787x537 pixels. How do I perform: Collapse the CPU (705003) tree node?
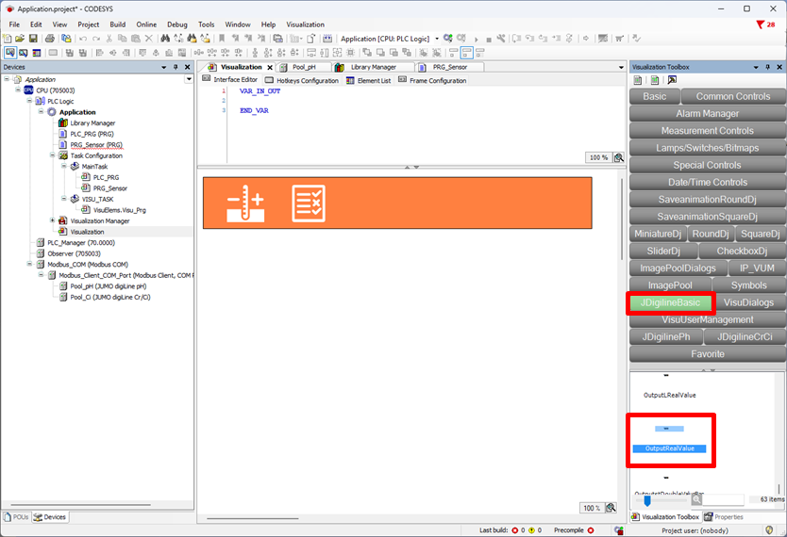point(18,89)
